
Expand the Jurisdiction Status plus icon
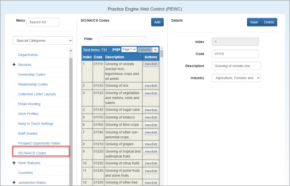14,183
